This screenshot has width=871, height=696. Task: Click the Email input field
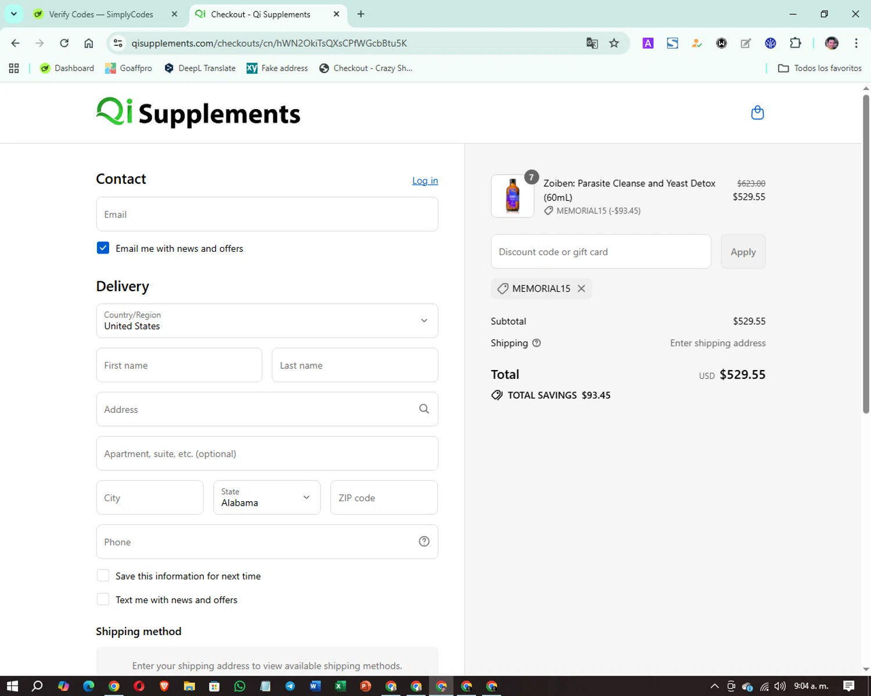coord(267,214)
